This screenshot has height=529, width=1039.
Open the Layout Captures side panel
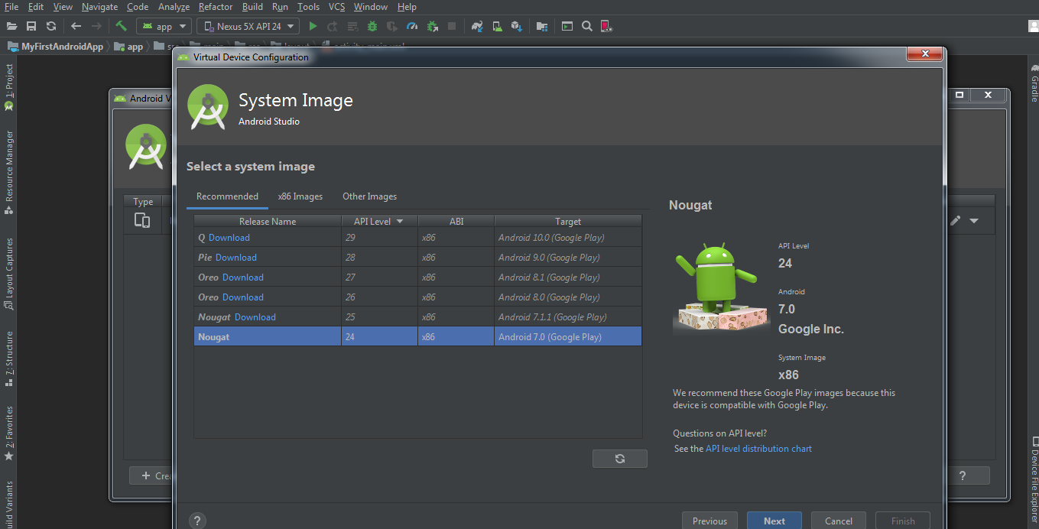[x=9, y=274]
